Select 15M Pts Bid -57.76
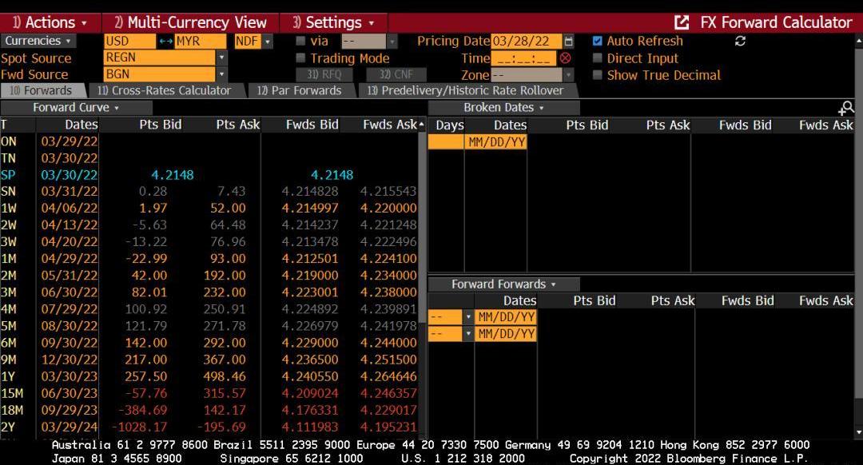 tap(146, 393)
